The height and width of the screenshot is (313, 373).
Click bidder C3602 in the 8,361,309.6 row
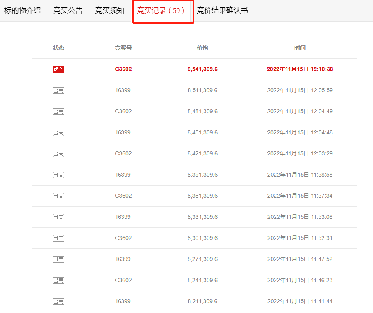(x=123, y=196)
